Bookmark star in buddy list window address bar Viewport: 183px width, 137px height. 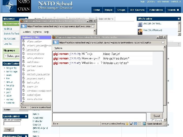[93, 26]
